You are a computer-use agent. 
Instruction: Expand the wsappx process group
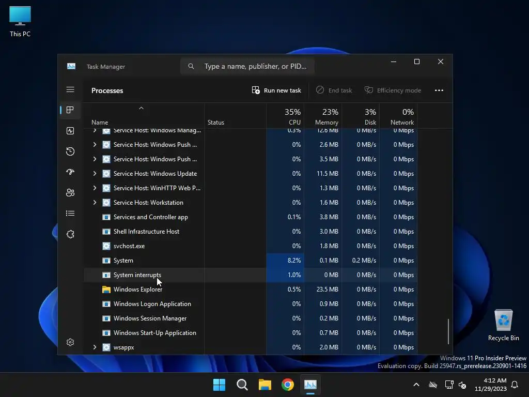(x=95, y=347)
